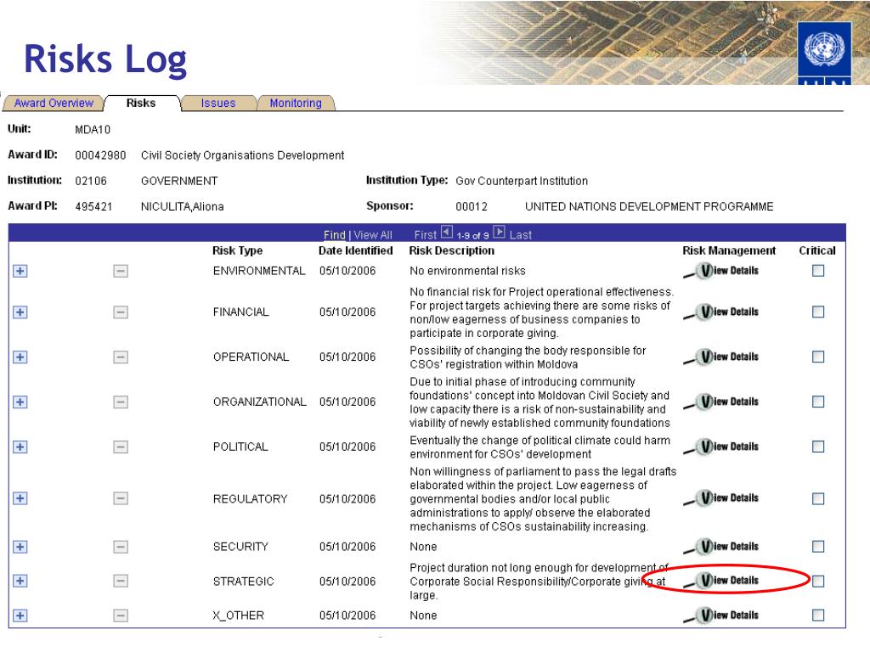Click the 'No environmental risks' description

[x=468, y=271]
